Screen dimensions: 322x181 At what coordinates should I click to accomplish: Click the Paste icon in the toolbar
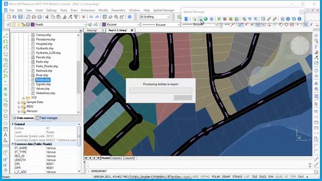(x=59, y=17)
